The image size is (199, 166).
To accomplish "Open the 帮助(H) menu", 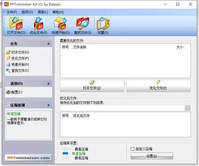I will coord(58,12).
